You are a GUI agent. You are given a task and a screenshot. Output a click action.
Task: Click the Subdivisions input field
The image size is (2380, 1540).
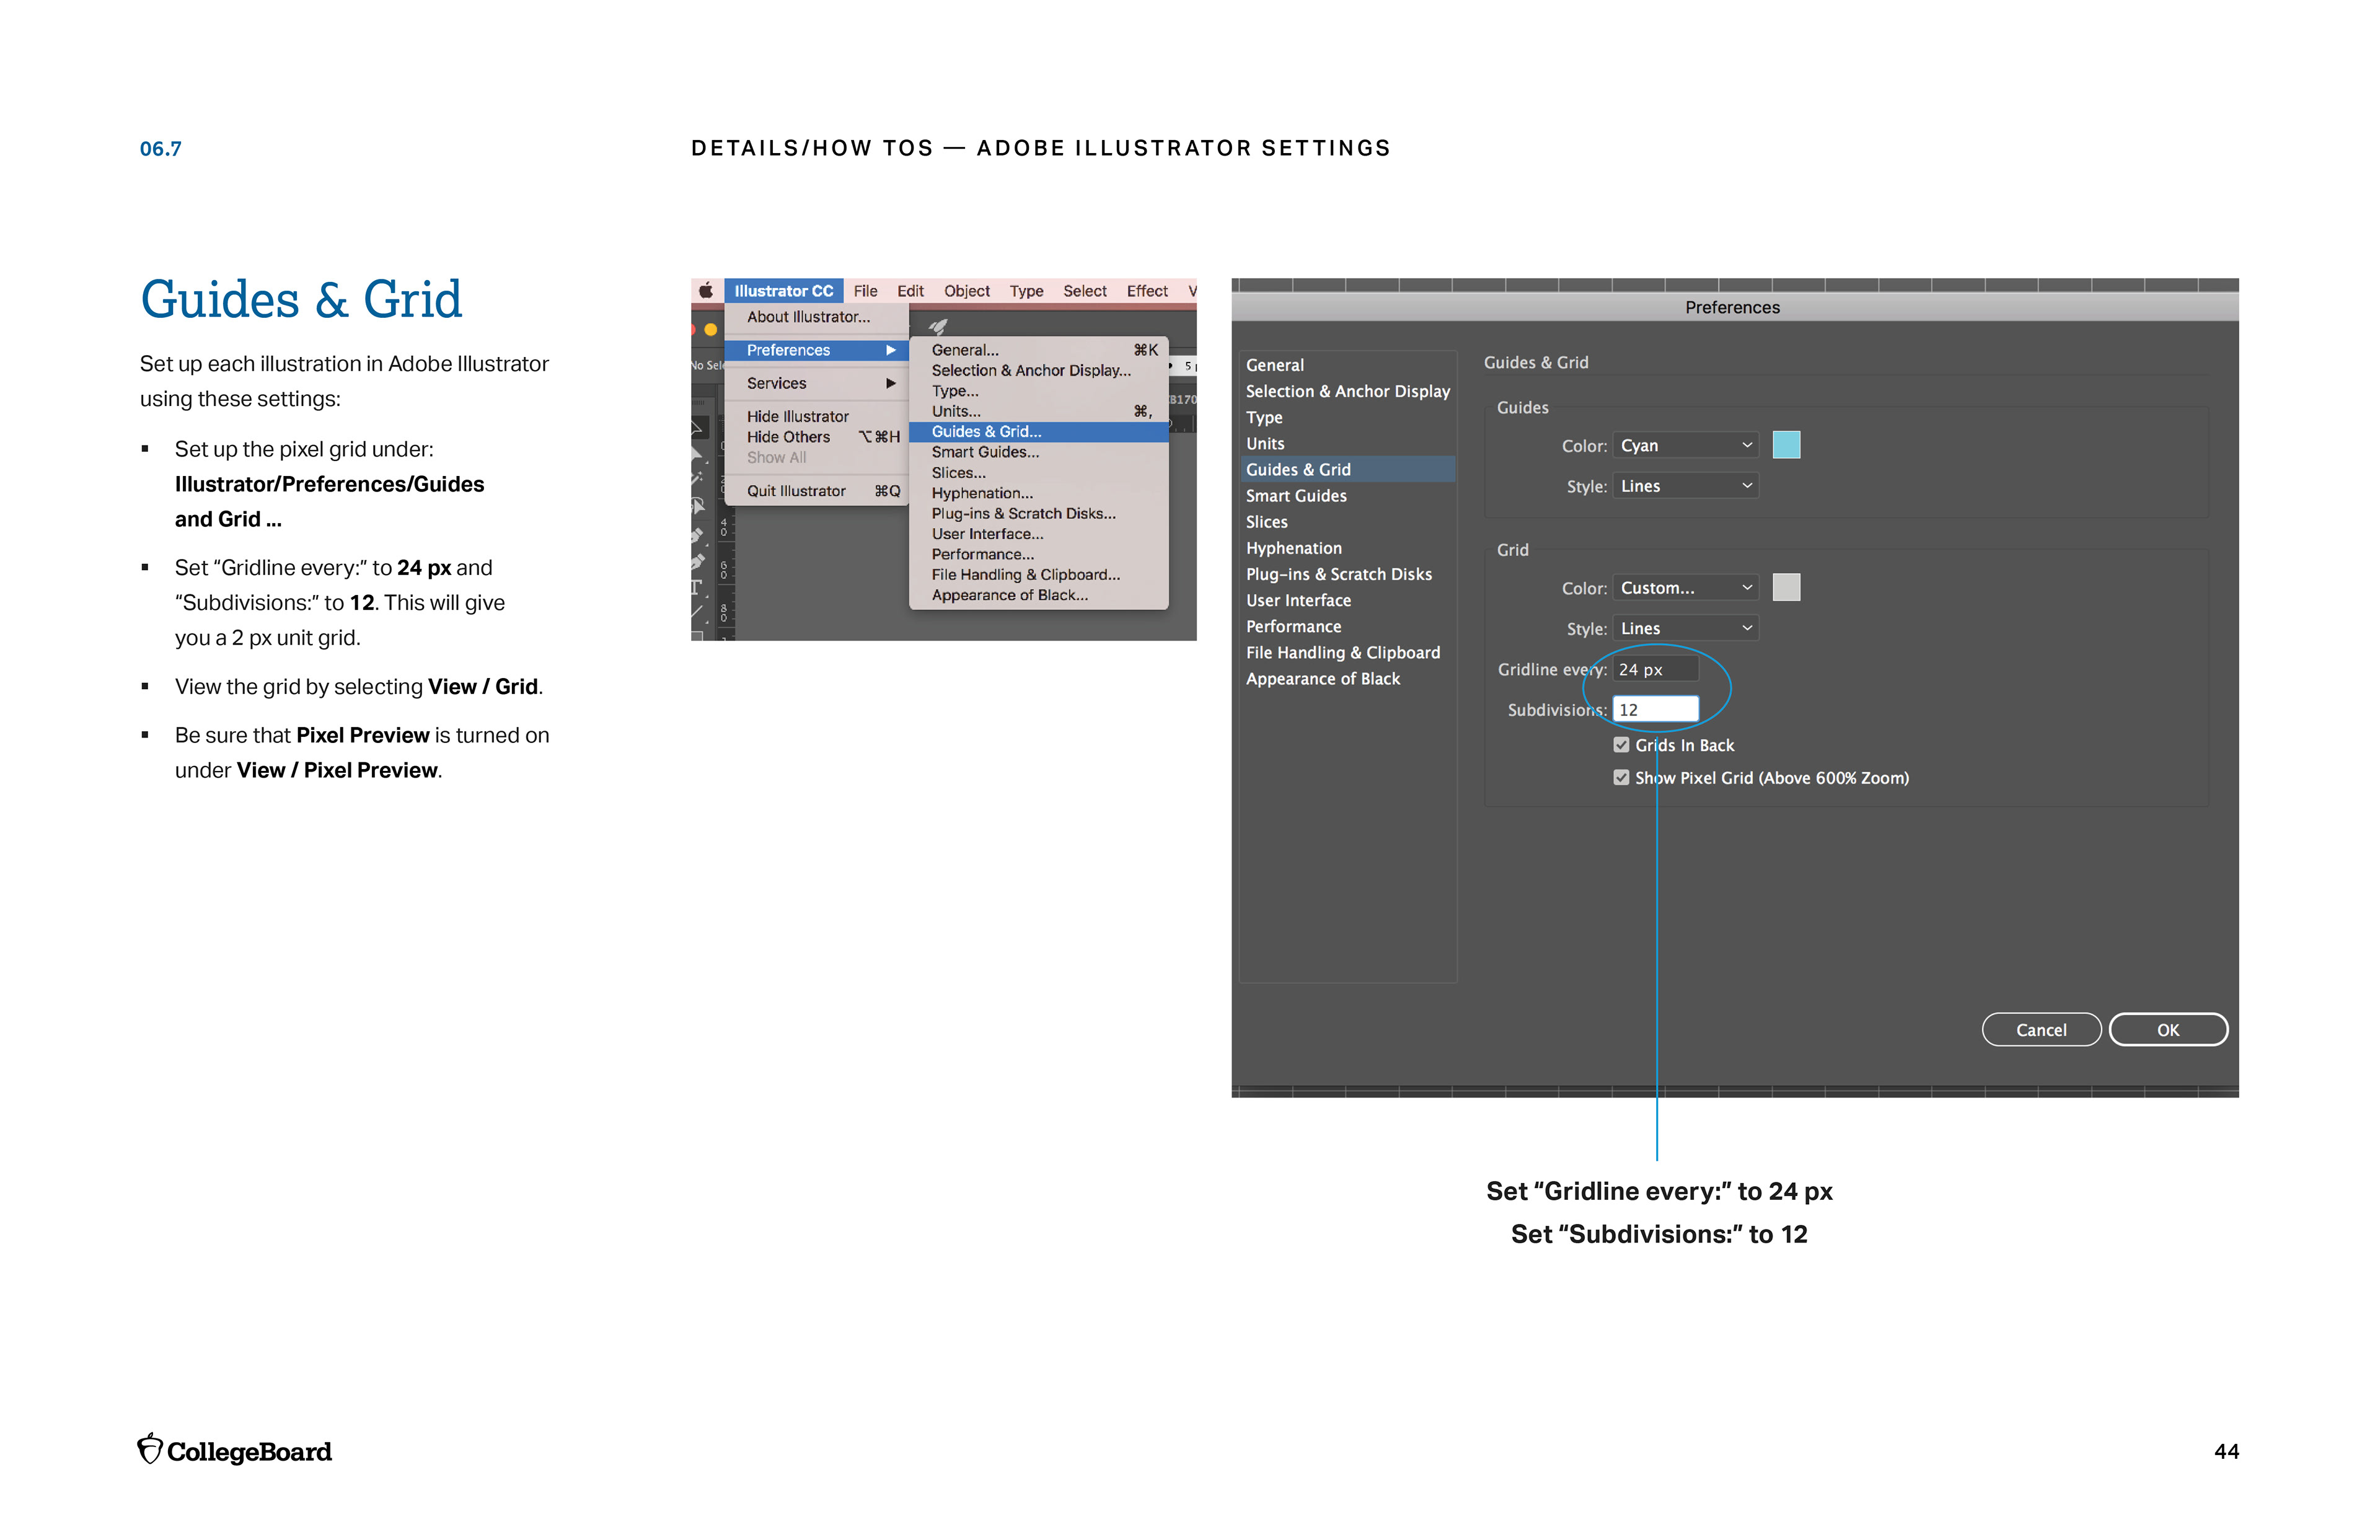[x=1655, y=709]
